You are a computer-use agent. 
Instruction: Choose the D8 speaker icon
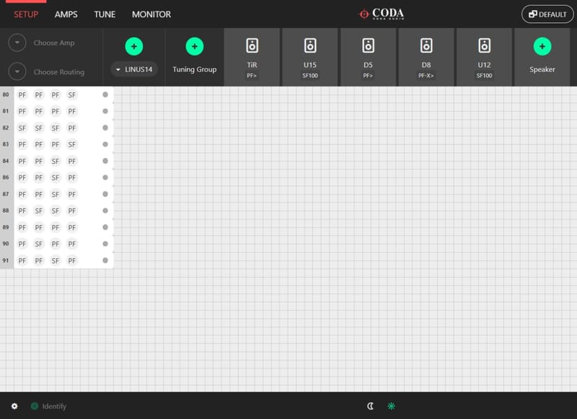426,46
